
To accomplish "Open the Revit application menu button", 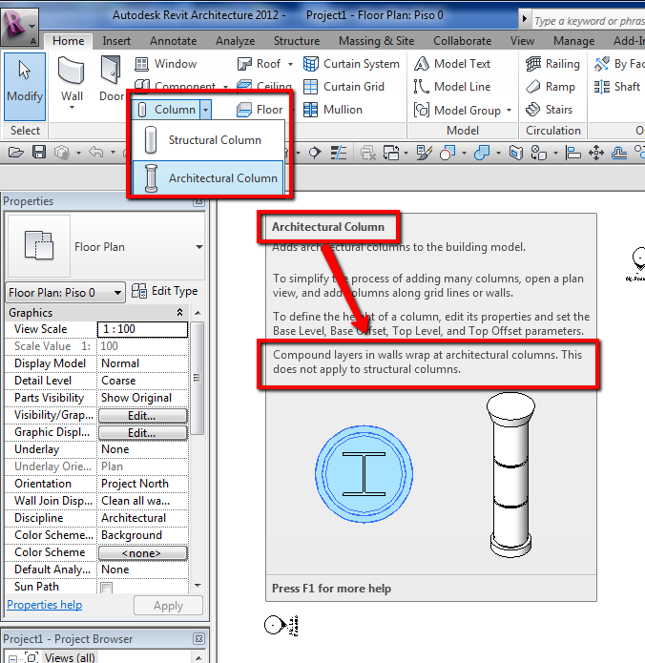I will coord(19,26).
